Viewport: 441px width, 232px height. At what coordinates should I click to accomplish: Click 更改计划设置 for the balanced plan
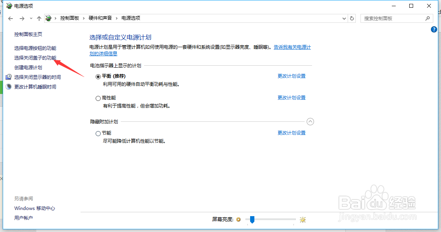pyautogui.click(x=291, y=76)
